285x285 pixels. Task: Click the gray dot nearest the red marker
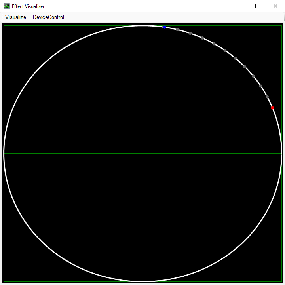pos(267,97)
